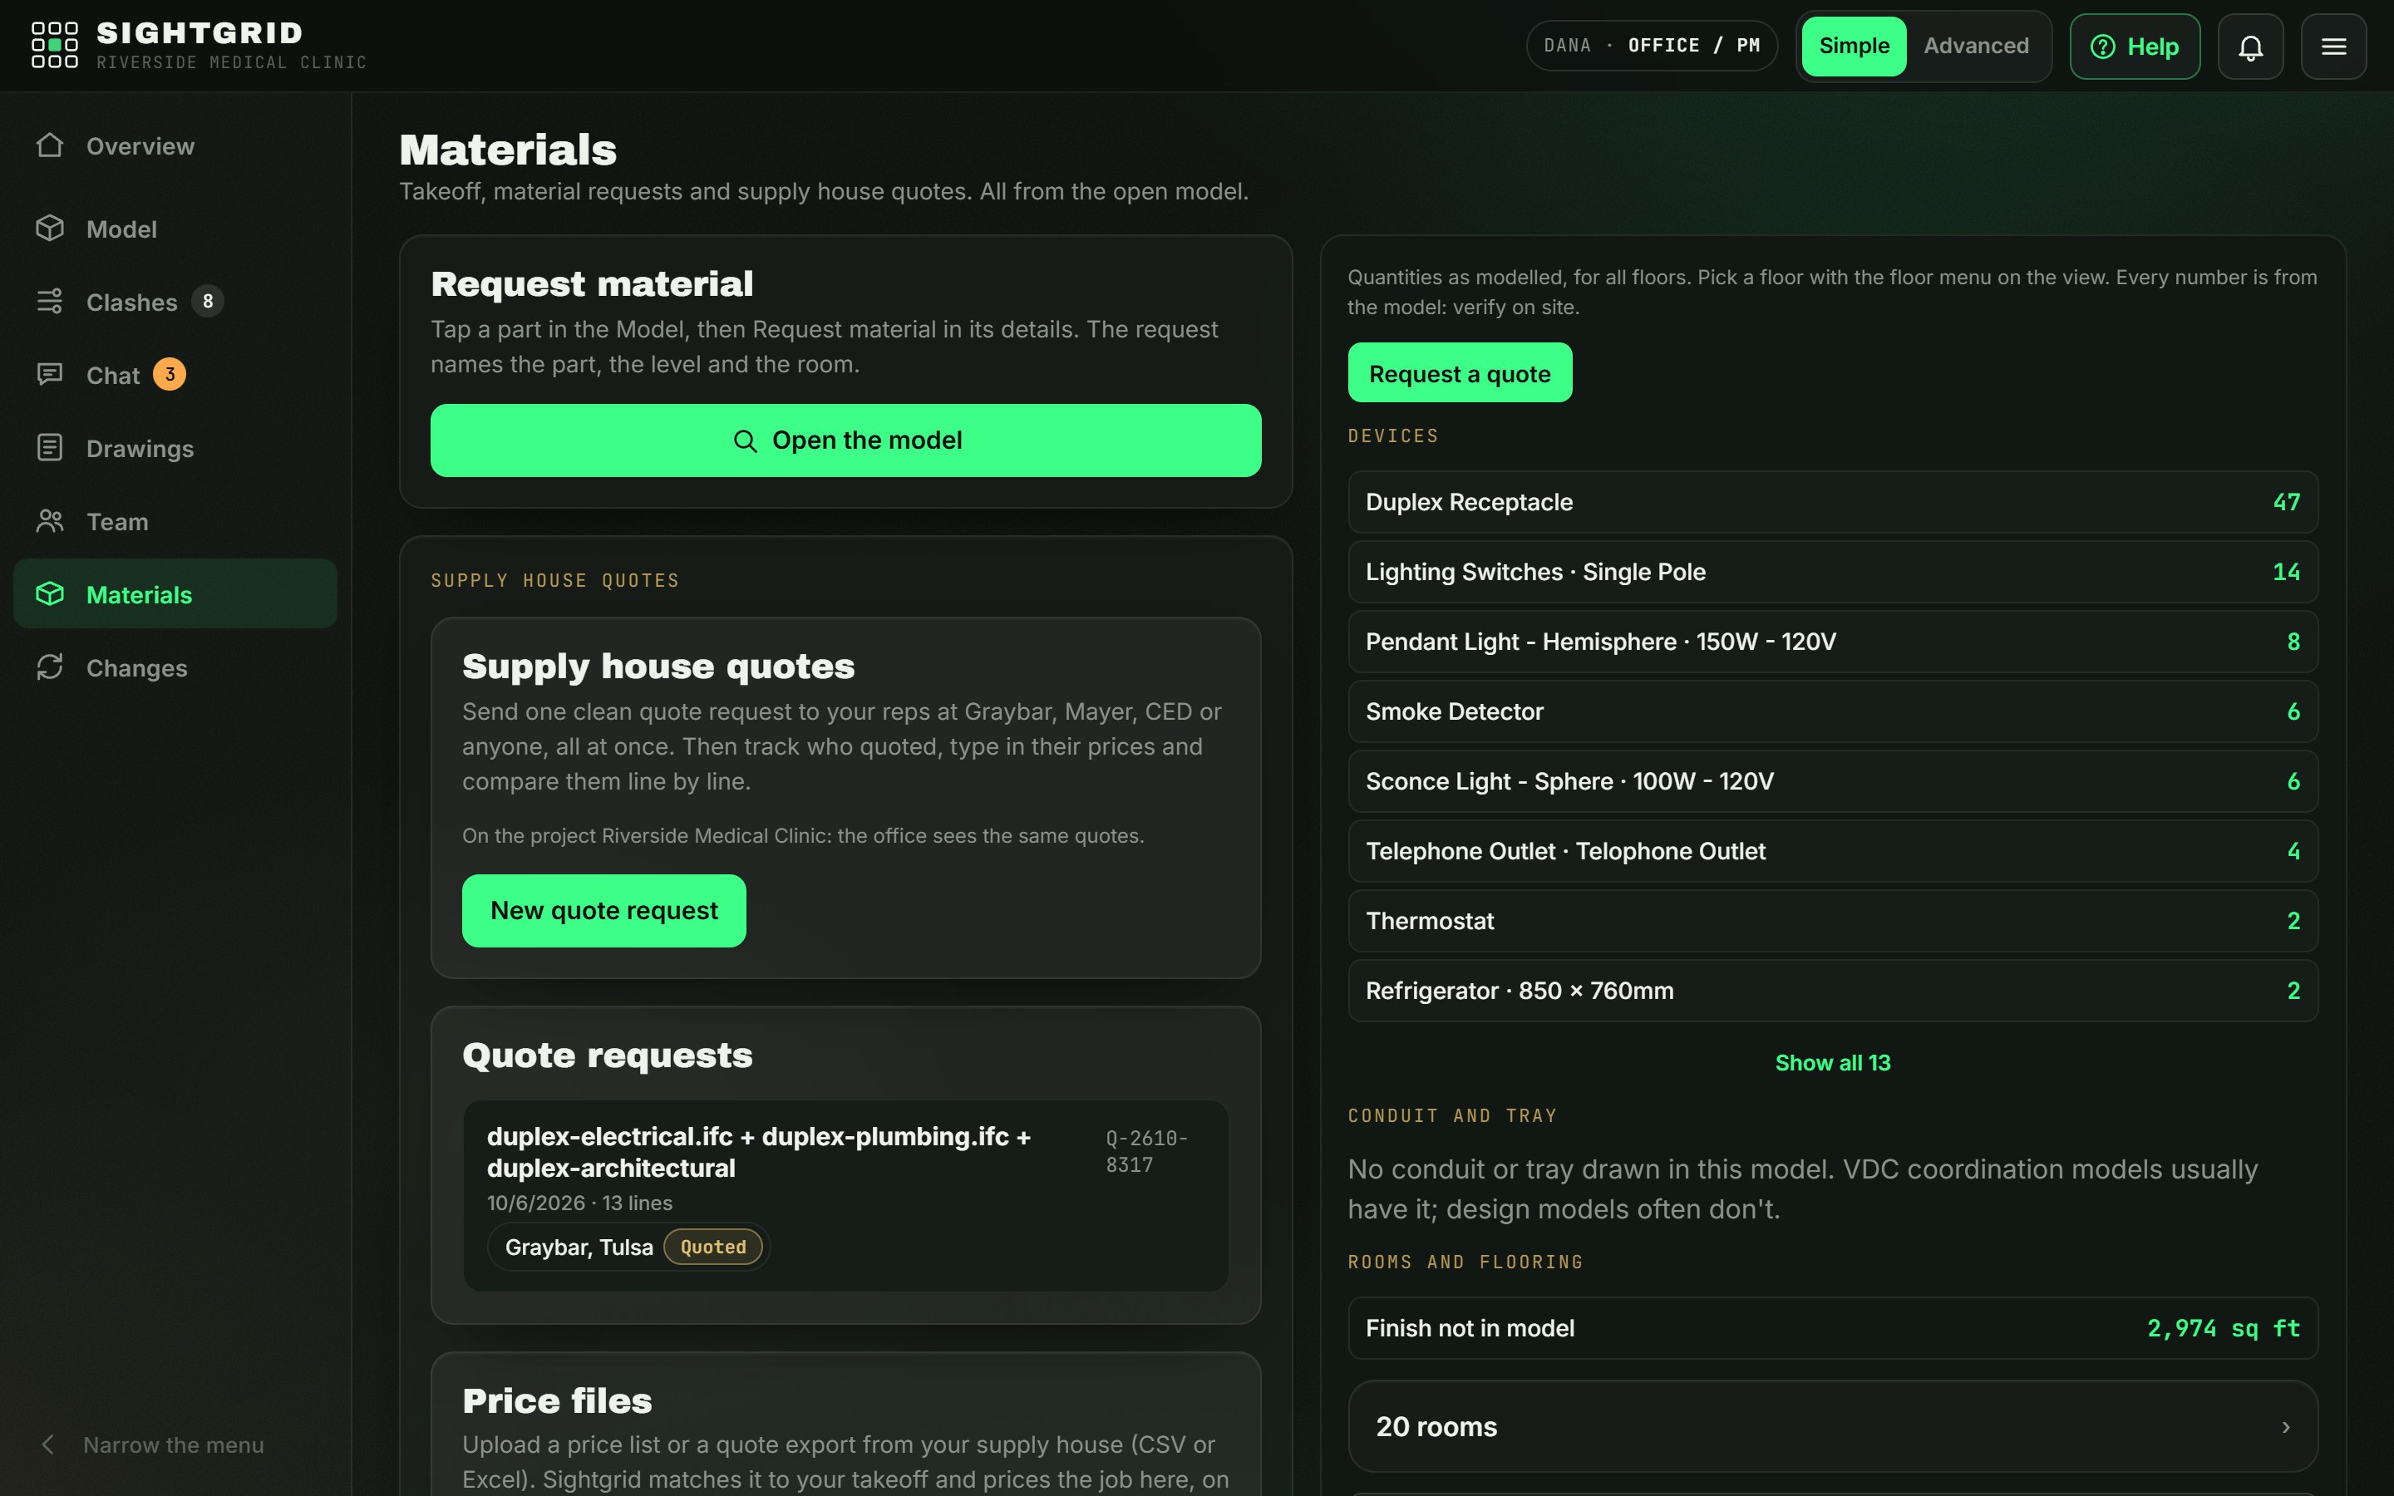
Task: Click the Chat unread badge 3
Action: (170, 374)
